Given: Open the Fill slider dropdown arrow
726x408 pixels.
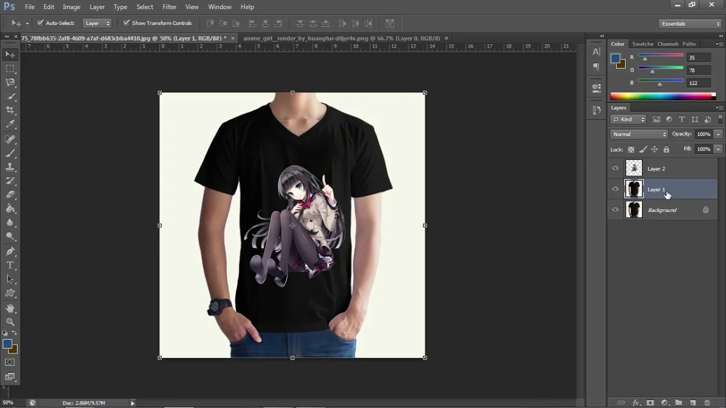Looking at the screenshot, I should pos(718,149).
